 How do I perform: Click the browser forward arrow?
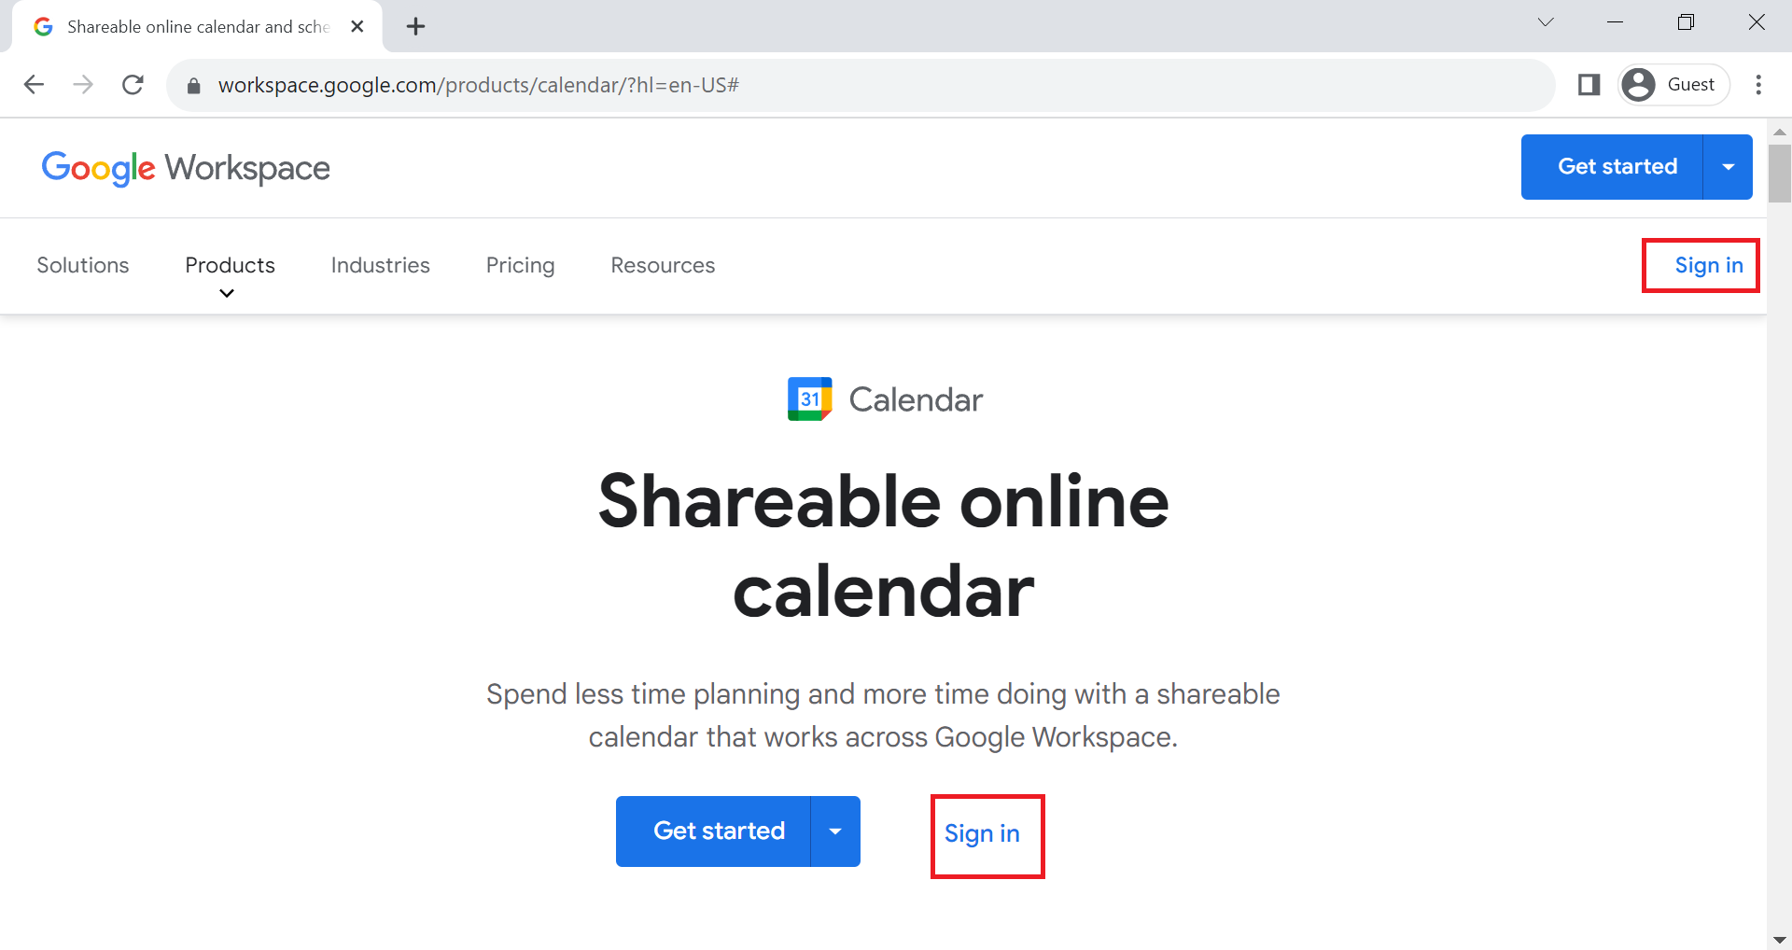coord(83,85)
